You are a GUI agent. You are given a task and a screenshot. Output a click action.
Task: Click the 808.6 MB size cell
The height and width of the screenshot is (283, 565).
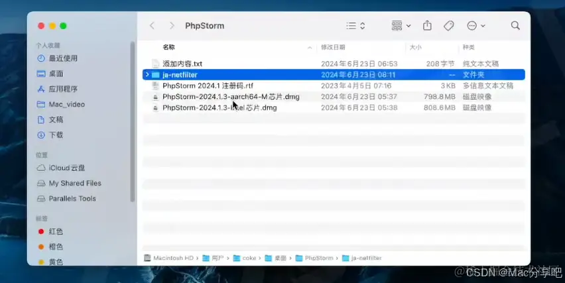pyautogui.click(x=439, y=107)
